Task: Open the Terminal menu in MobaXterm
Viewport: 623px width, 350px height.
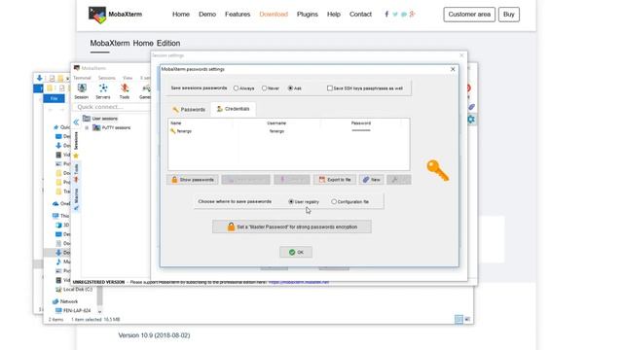Action: click(x=82, y=78)
